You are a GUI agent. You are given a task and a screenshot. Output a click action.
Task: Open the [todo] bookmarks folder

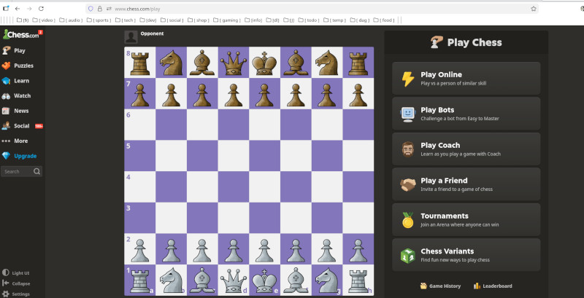[x=309, y=20]
